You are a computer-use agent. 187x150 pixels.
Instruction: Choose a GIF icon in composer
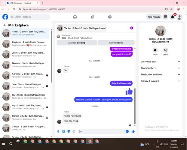(x=74, y=131)
